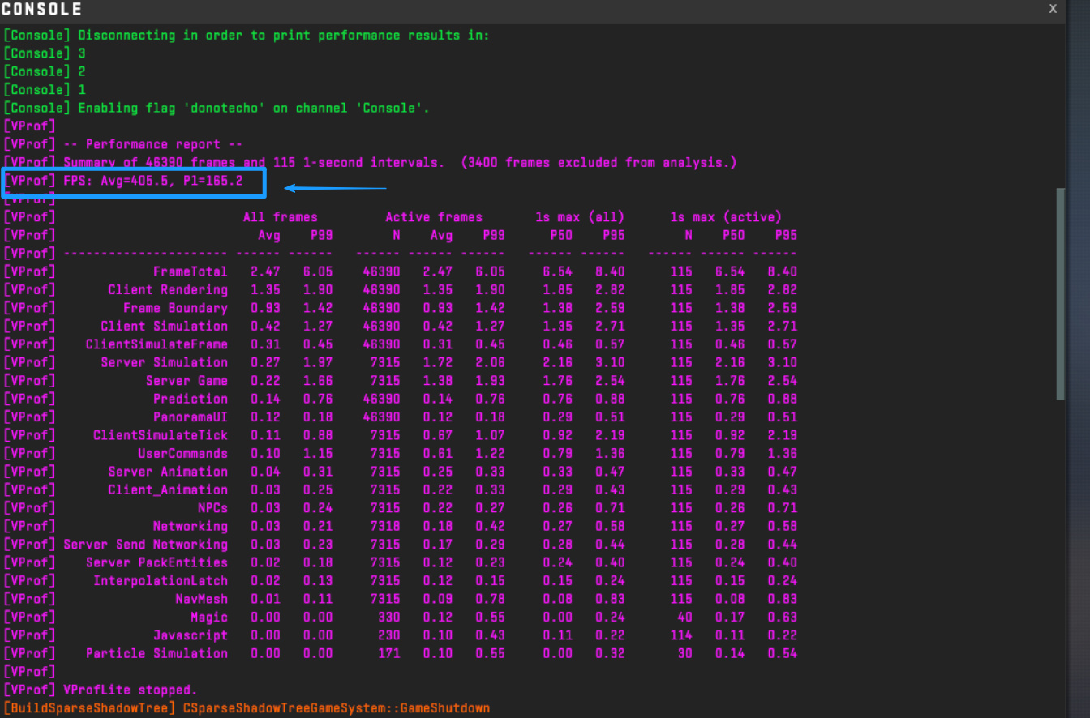The width and height of the screenshot is (1090, 718).
Task: Click the CSparseShadowTreeGameSystem::GameShutdown line
Action: [x=247, y=708]
